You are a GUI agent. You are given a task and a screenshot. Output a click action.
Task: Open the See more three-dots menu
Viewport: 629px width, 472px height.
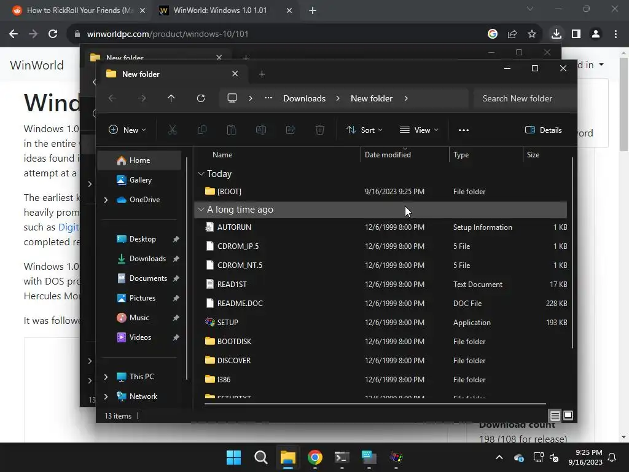(464, 130)
